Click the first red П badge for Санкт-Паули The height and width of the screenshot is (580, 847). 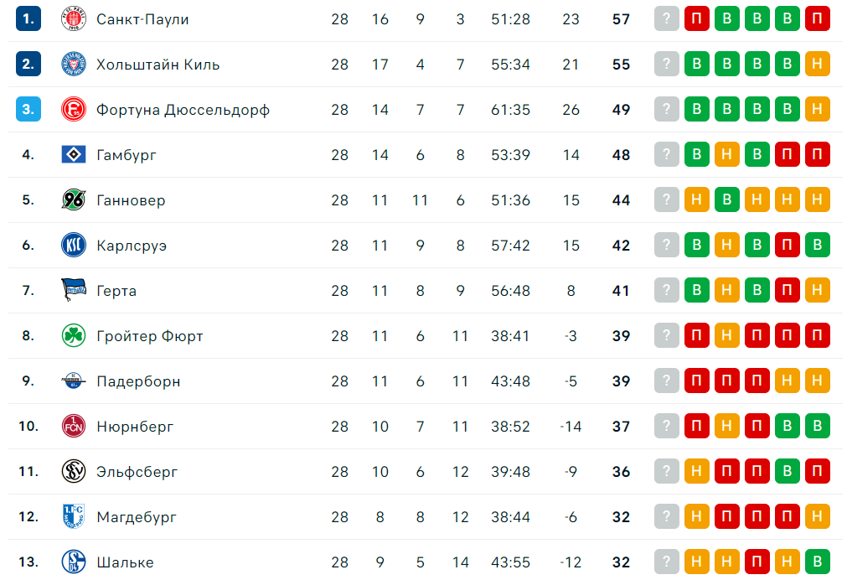tap(697, 19)
